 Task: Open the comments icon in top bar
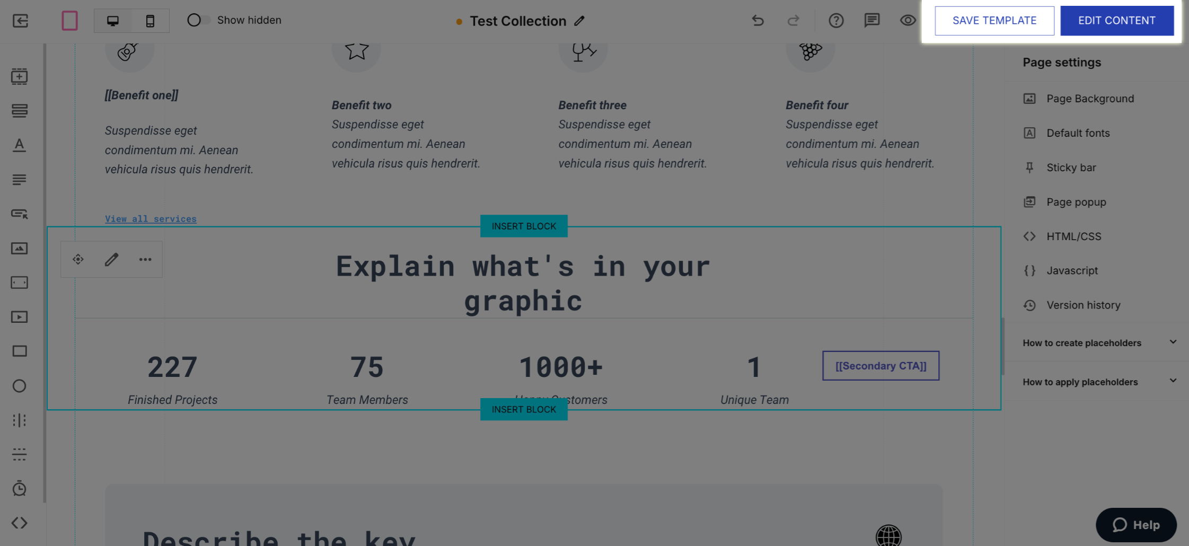point(872,21)
